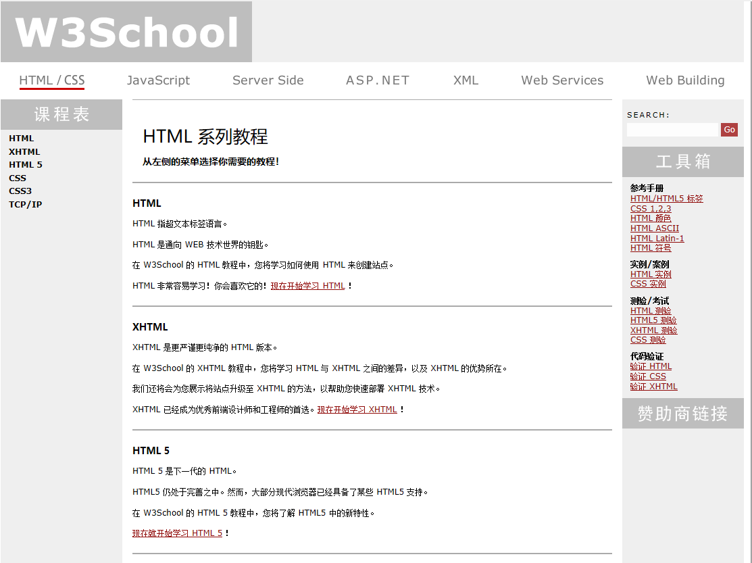Go to the ASP.NET navigation tab

coord(378,80)
